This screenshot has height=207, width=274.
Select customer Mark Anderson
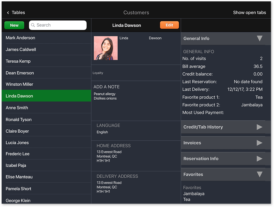tap(21, 38)
